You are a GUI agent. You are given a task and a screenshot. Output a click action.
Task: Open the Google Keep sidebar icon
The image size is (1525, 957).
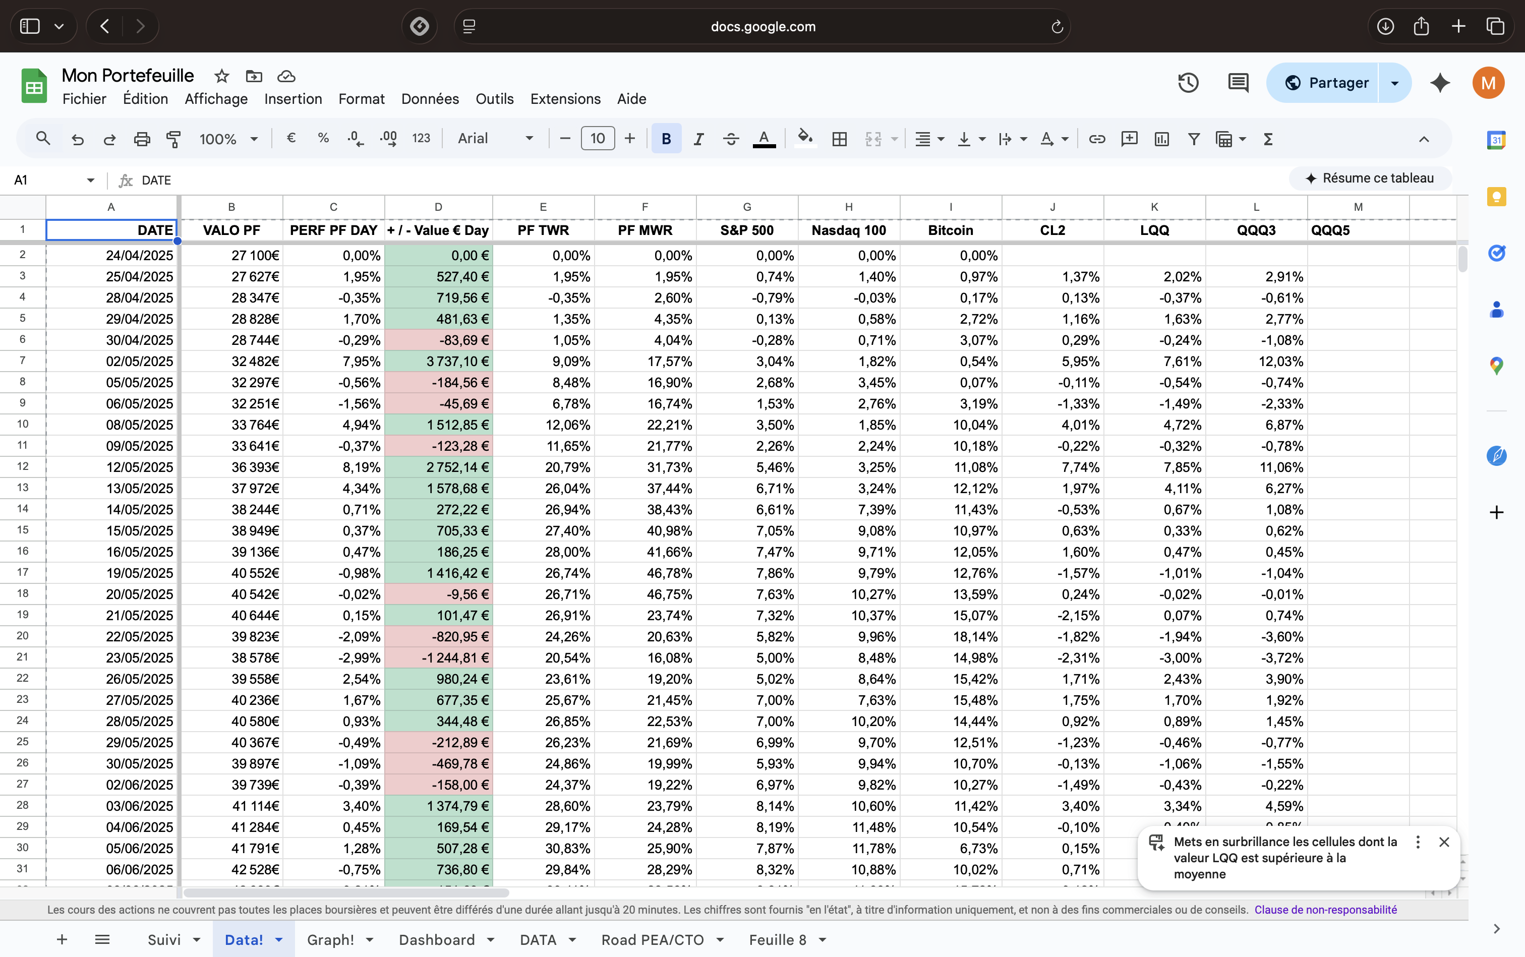(x=1496, y=197)
